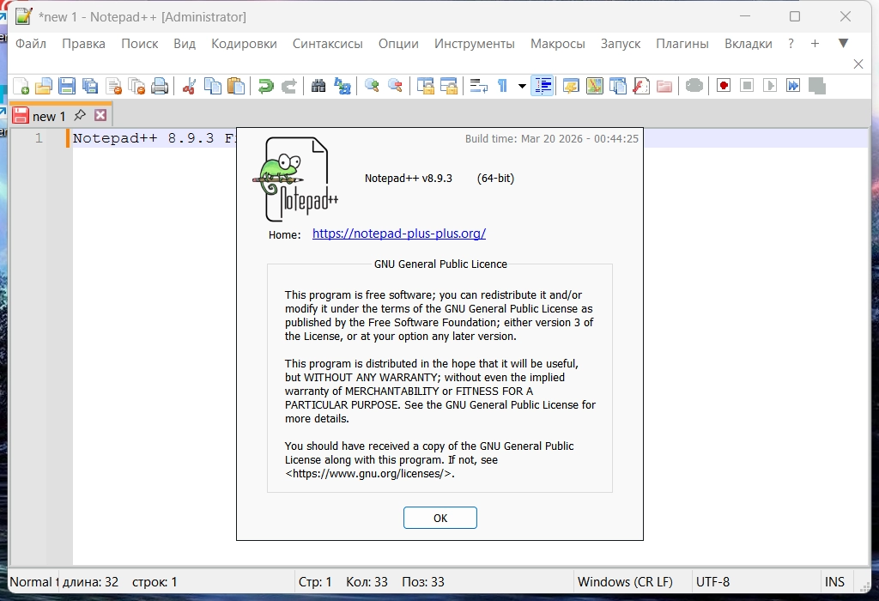This screenshot has height=601, width=879.
Task: Click the Close All documents icon
Action: 136,86
